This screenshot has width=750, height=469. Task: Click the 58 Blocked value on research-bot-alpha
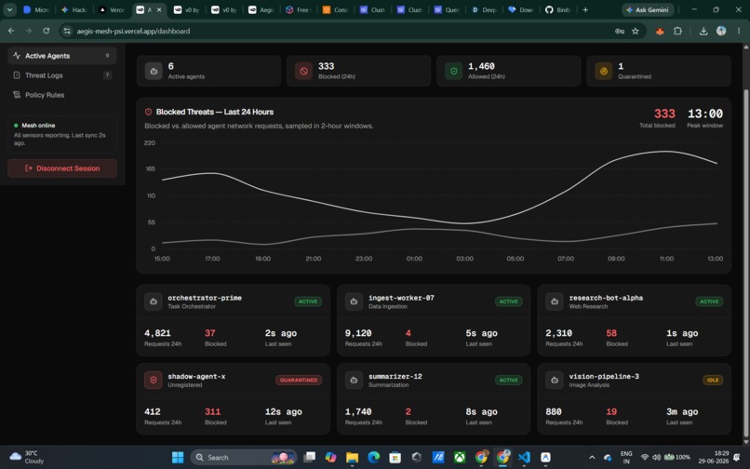[x=611, y=333]
